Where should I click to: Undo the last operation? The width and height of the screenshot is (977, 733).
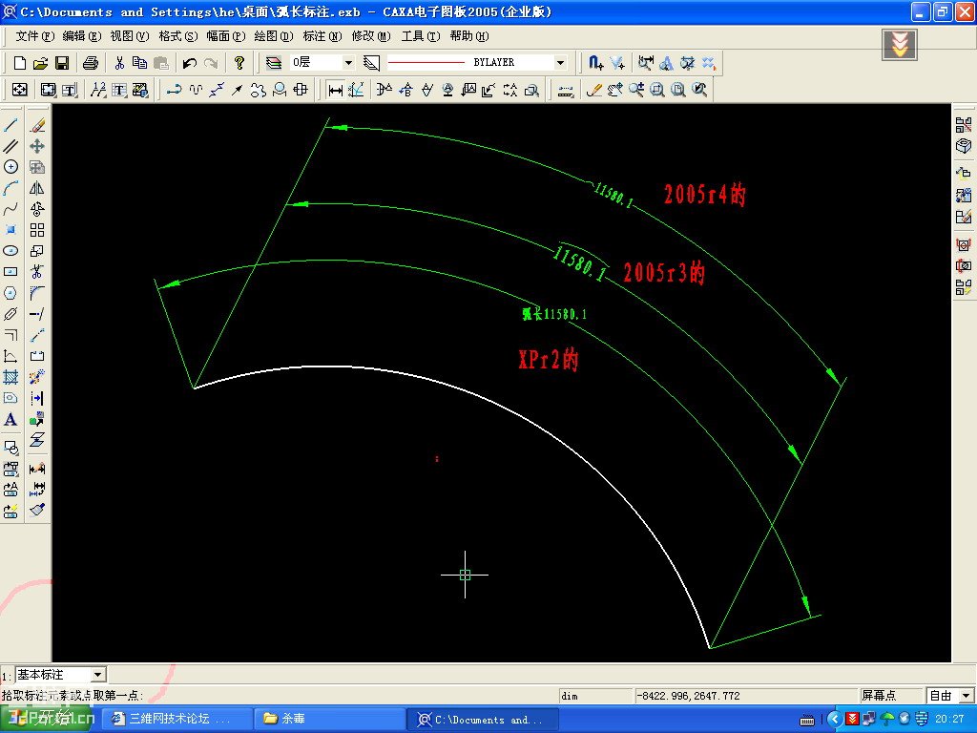click(x=190, y=62)
